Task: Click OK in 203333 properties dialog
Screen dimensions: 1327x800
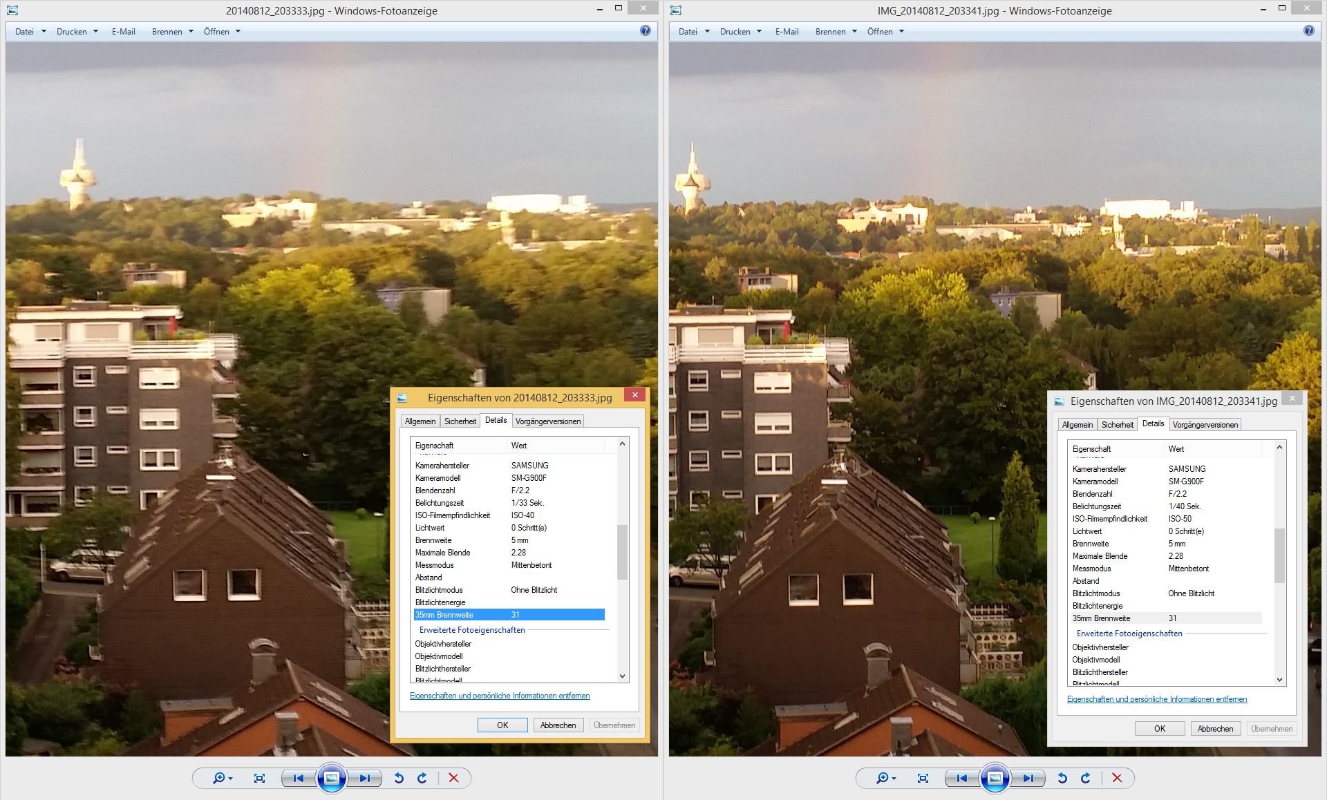Action: click(502, 725)
